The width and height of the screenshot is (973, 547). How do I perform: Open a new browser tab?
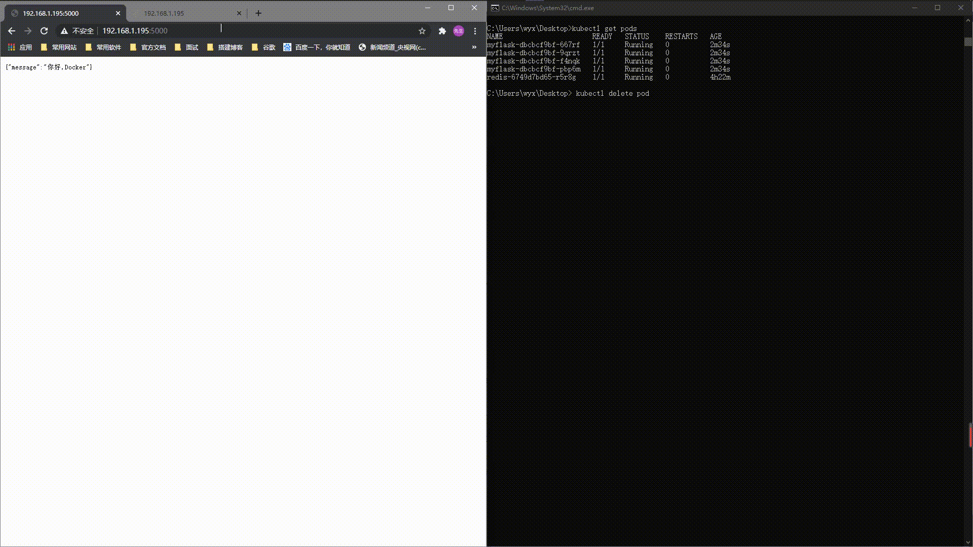258,13
